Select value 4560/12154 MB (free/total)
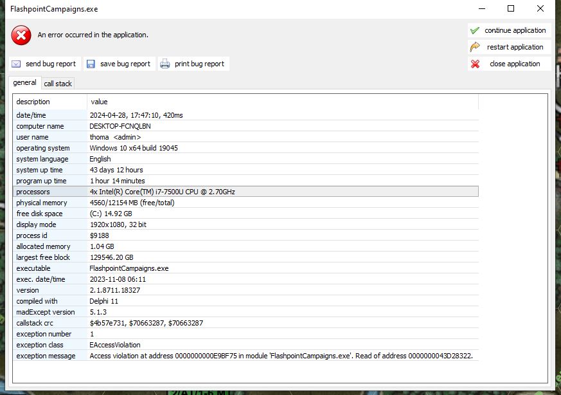The height and width of the screenshot is (395, 561). coord(132,203)
